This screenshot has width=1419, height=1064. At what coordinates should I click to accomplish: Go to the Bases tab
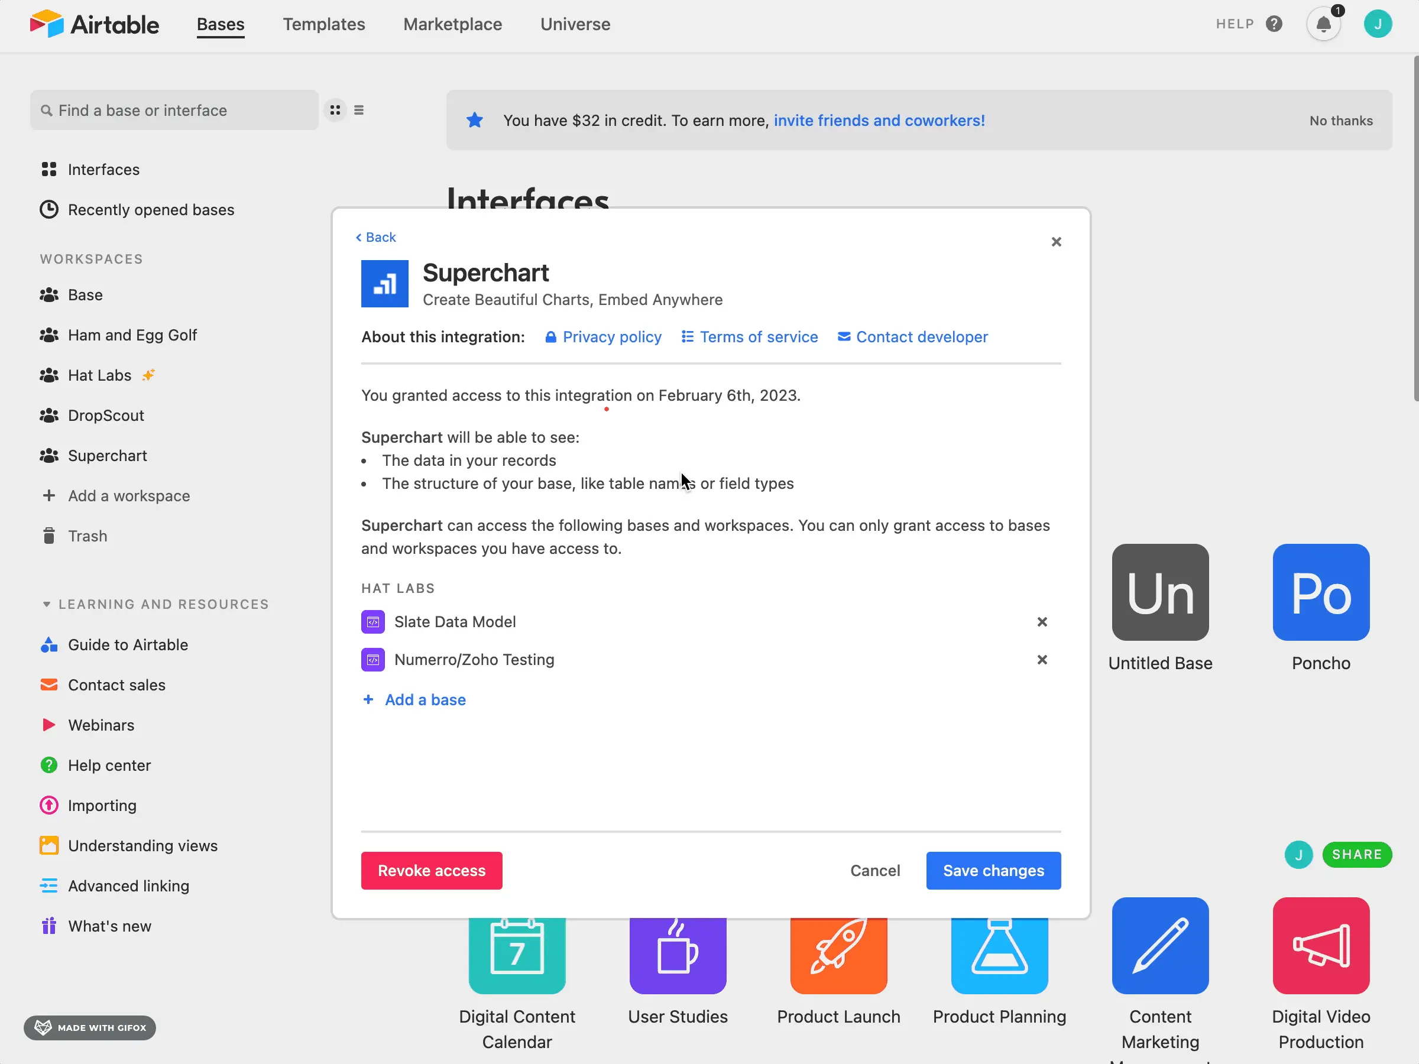(x=221, y=24)
